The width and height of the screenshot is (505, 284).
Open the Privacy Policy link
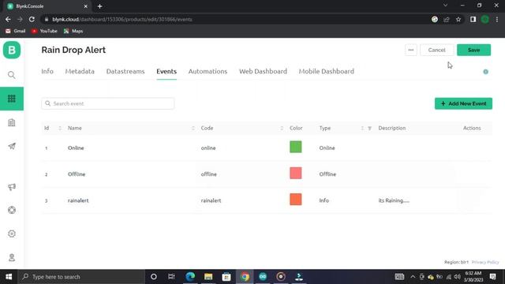[x=485, y=262]
